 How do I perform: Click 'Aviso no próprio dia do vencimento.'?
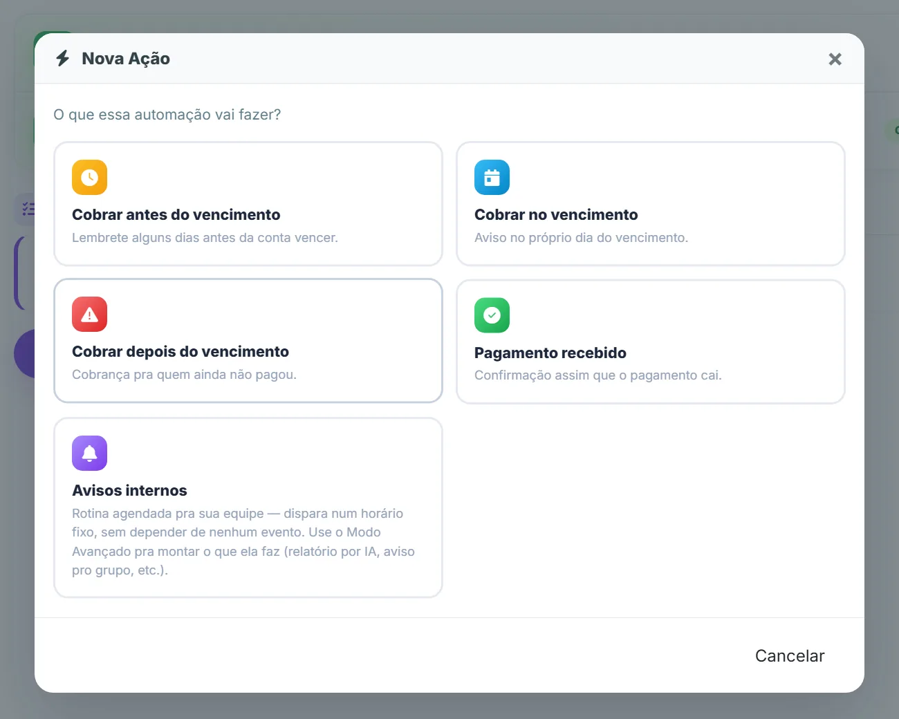[x=582, y=237]
